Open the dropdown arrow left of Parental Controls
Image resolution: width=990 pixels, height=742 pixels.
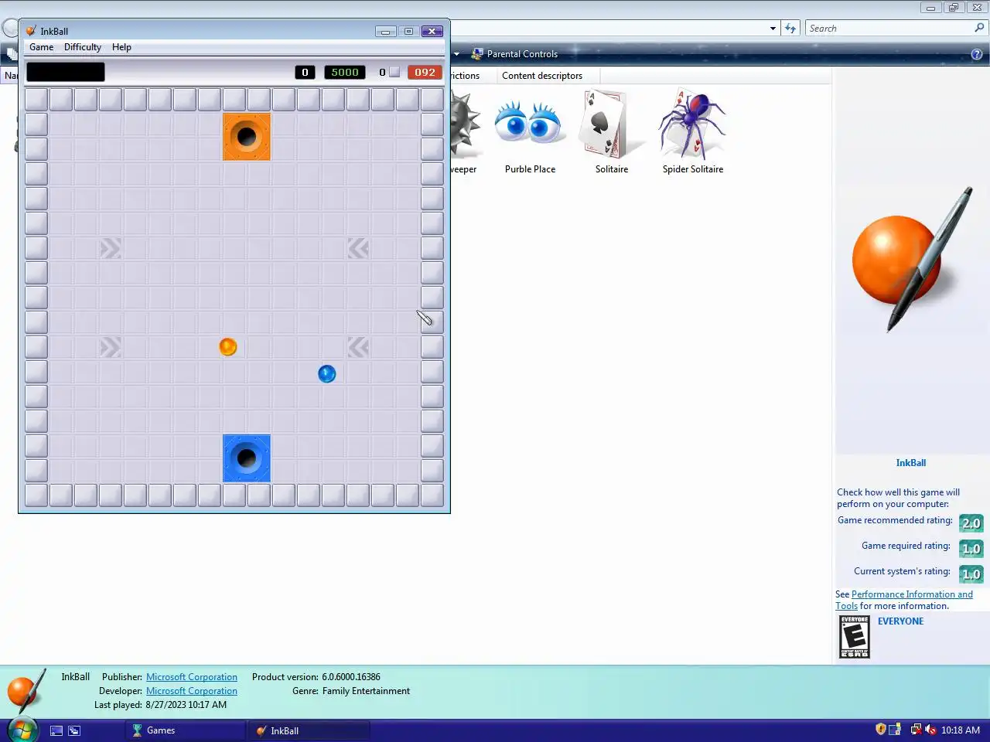[x=456, y=54]
